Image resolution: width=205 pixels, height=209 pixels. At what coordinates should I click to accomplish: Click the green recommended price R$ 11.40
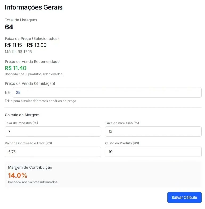[x=15, y=68]
